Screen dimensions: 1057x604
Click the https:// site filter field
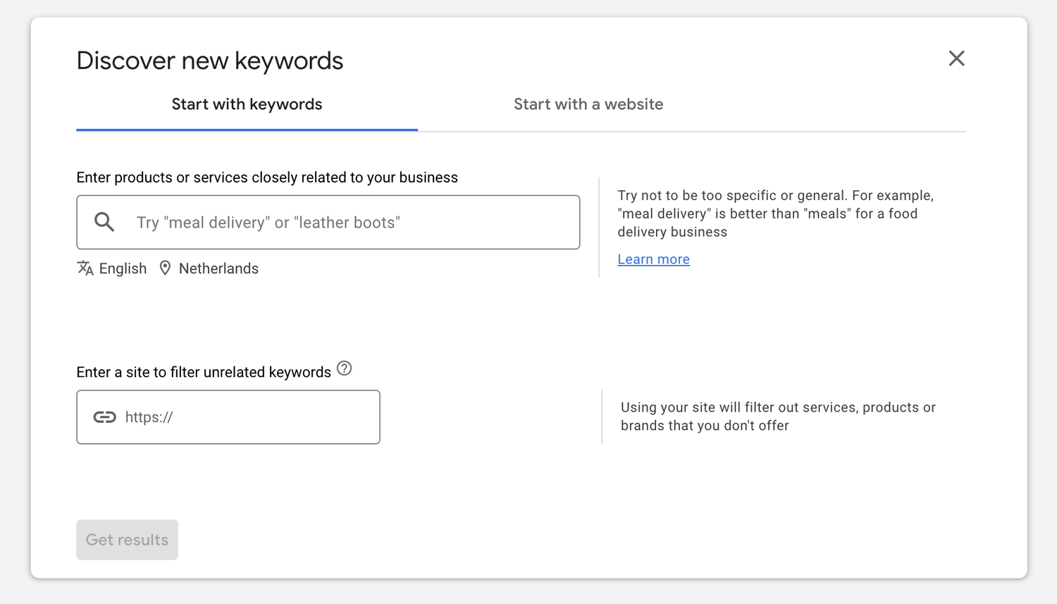tap(228, 417)
